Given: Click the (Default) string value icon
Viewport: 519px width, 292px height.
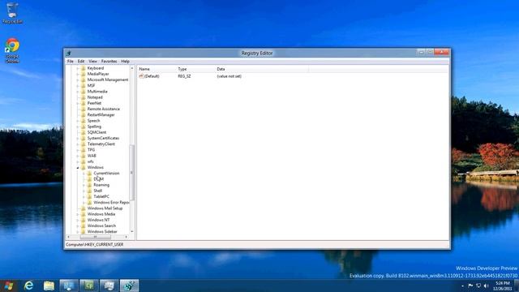Looking at the screenshot, I should click(141, 76).
